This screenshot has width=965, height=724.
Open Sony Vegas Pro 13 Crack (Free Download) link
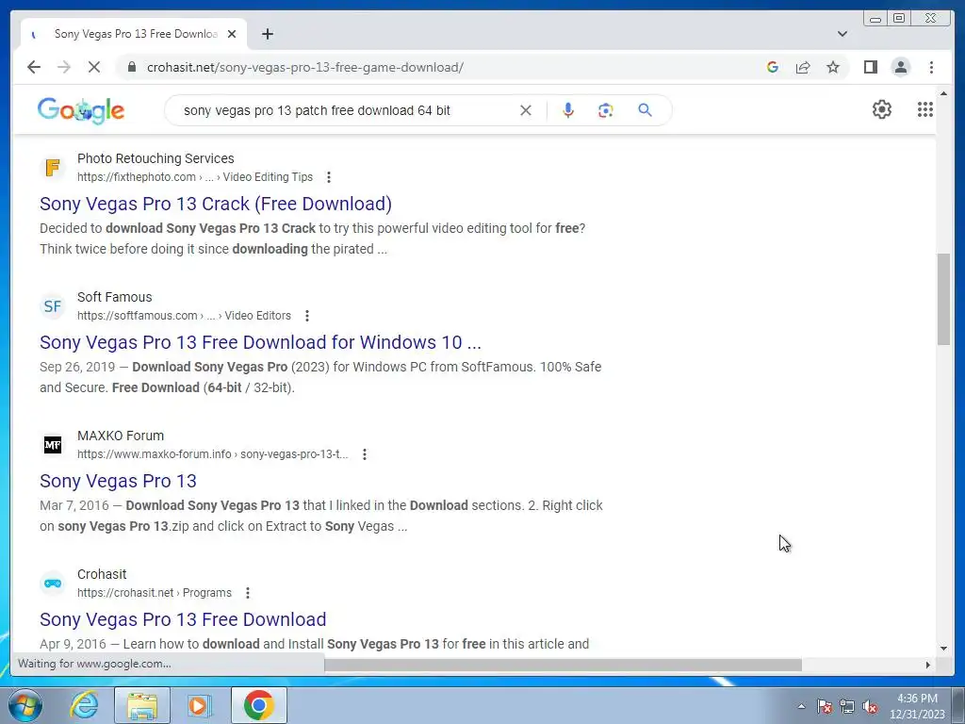pyautogui.click(x=216, y=204)
